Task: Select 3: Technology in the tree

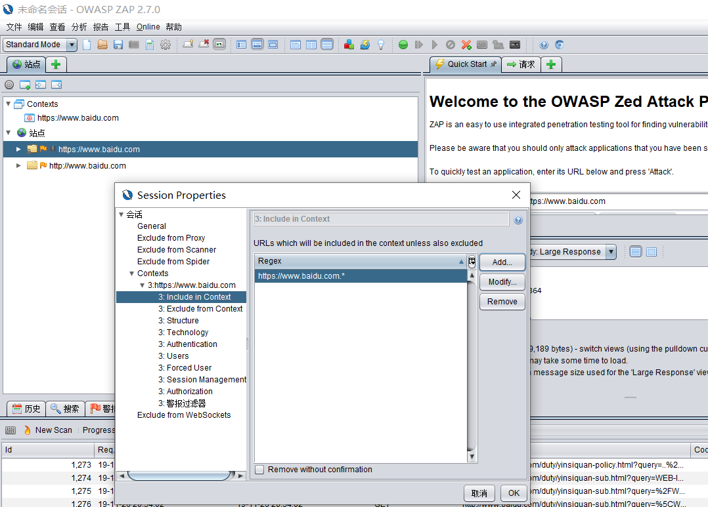Action: pos(183,333)
